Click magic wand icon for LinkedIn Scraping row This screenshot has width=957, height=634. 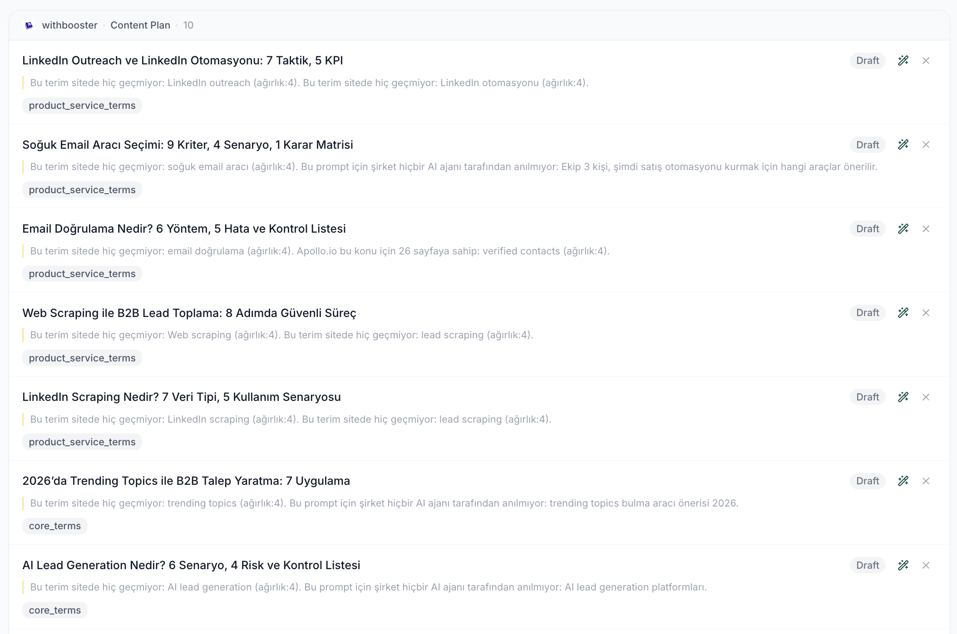tap(903, 397)
